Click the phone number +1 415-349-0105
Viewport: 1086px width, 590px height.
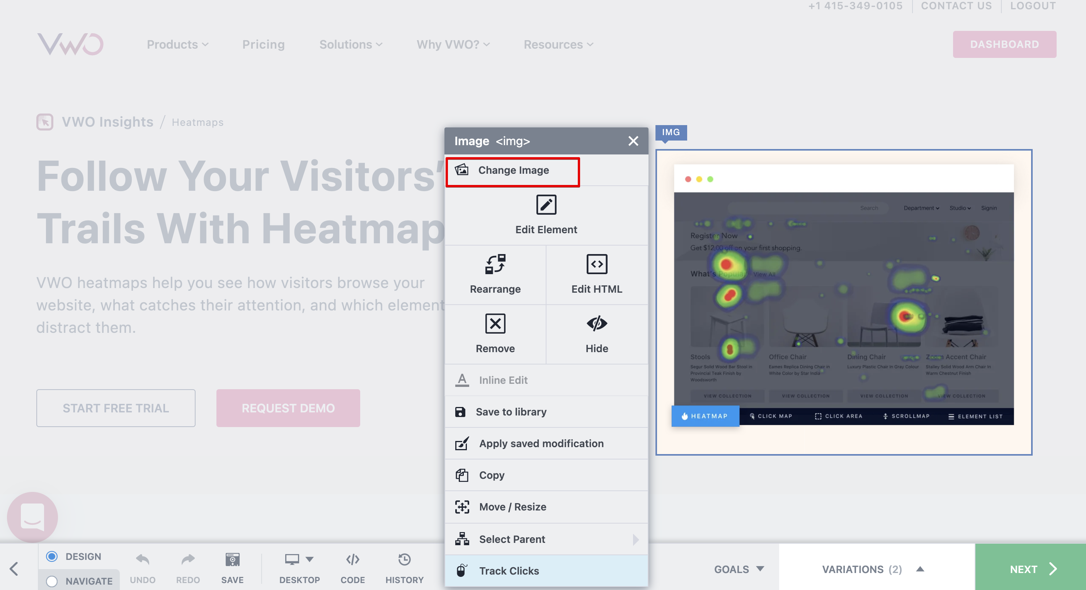855,5
